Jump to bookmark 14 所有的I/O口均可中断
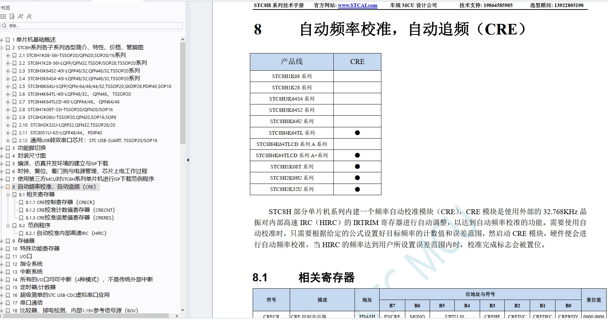 (83, 280)
